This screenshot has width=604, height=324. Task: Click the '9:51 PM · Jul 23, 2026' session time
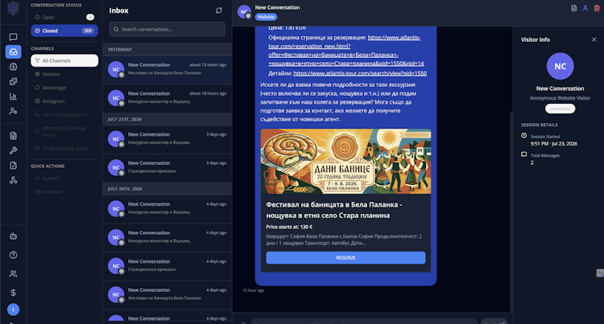[554, 144]
